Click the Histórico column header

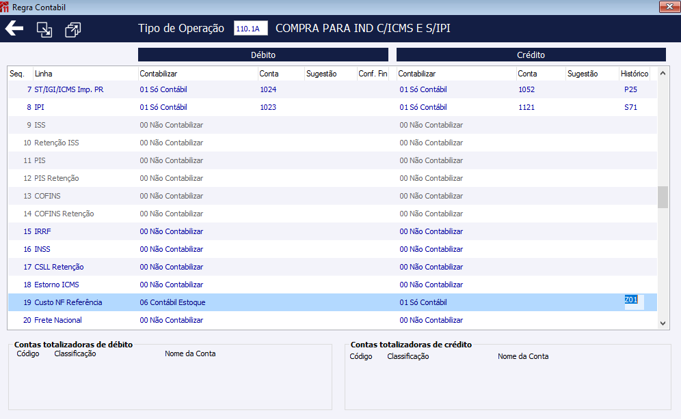click(x=635, y=74)
